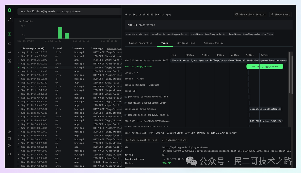Expand log row Sep 11 18:49:54.046
Screen dimensions: 301x173
point(18,166)
